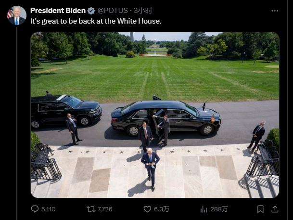The width and height of the screenshot is (293, 220).
Task: Click the blue verified badge
Action: 91,11
